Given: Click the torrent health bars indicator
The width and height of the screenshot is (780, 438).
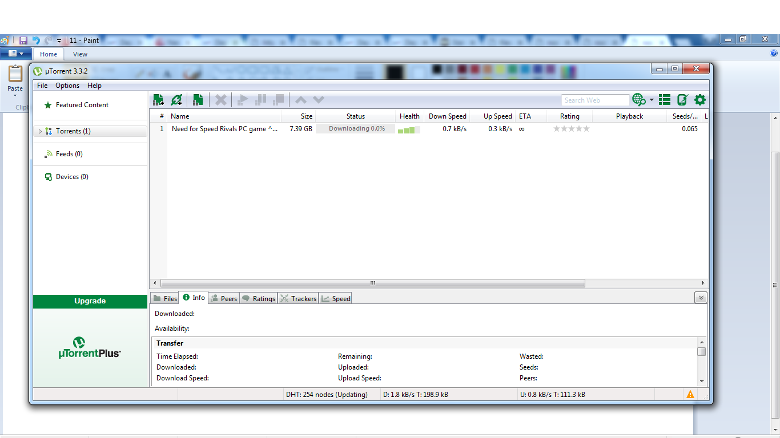Looking at the screenshot, I should click(409, 129).
